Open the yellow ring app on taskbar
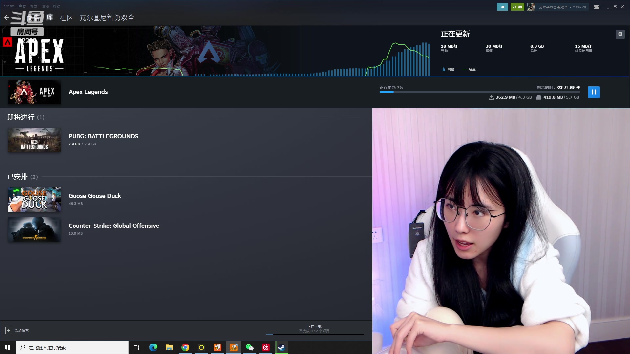This screenshot has height=354, width=630. click(x=201, y=347)
